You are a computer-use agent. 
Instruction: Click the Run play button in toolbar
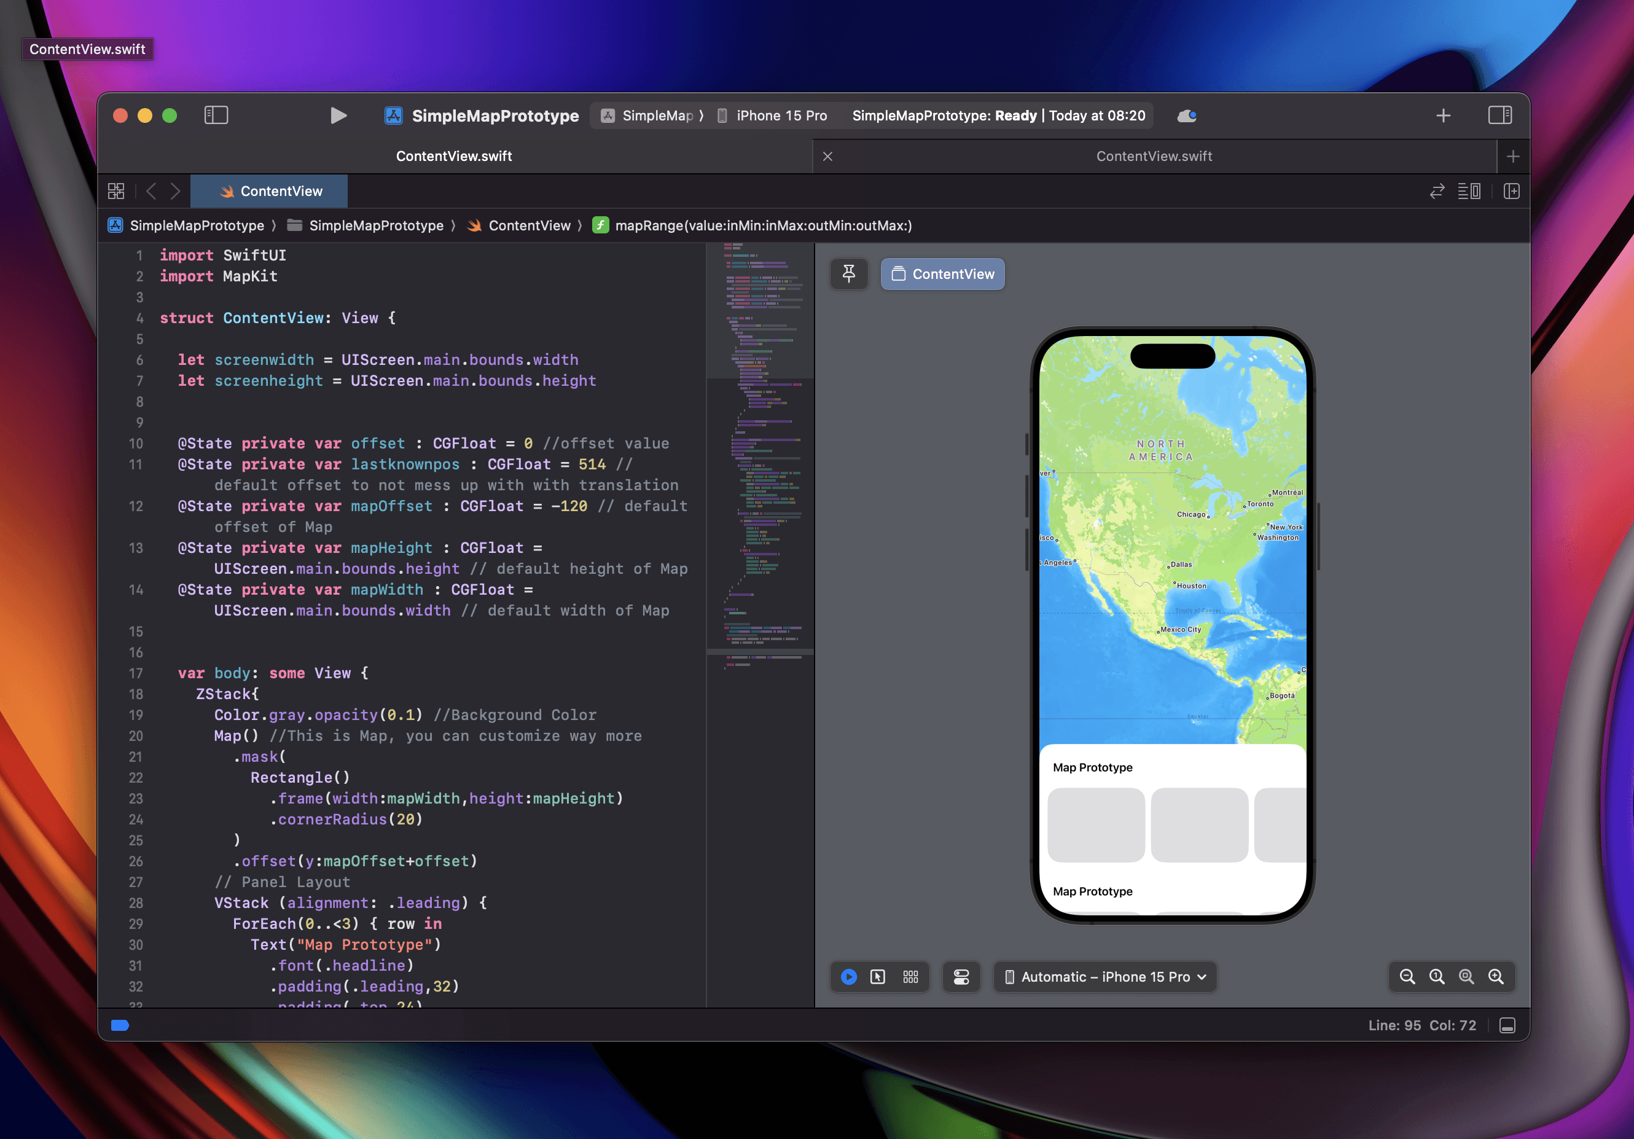pos(338,115)
